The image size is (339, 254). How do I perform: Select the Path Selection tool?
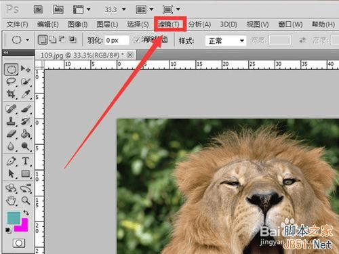(x=11, y=174)
